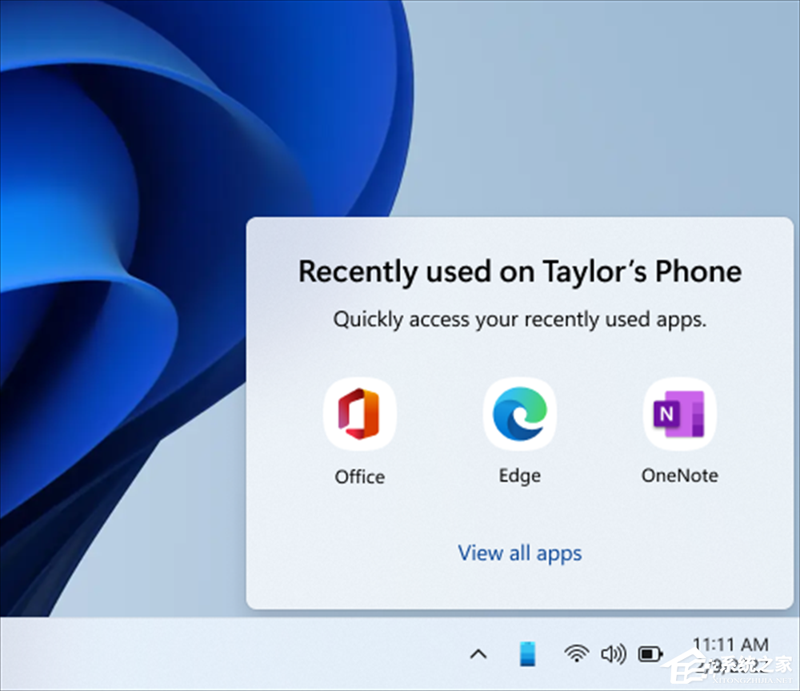
Task: Open Phone Link tray icon
Action: pyautogui.click(x=527, y=653)
